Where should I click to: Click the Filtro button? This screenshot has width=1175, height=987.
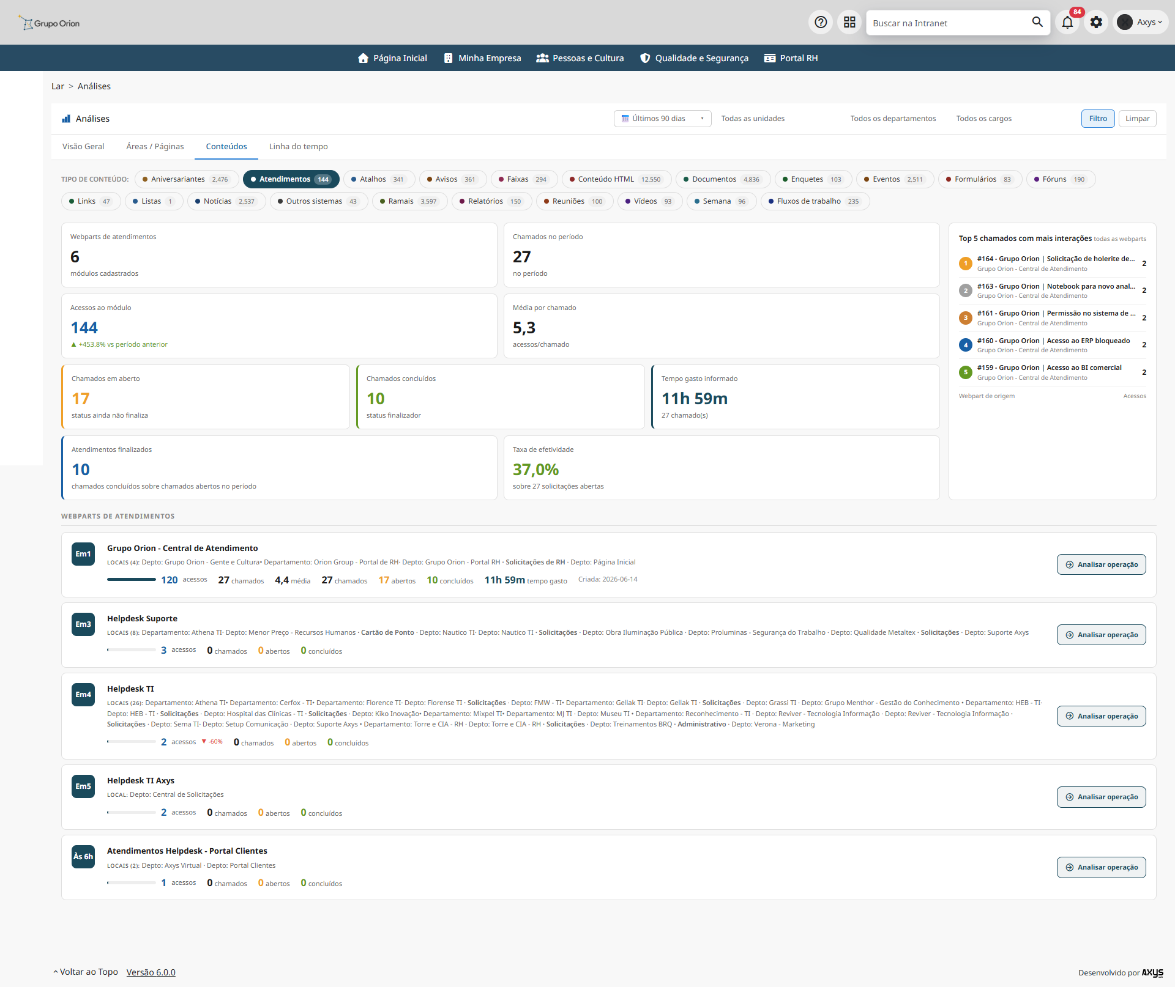click(1098, 119)
